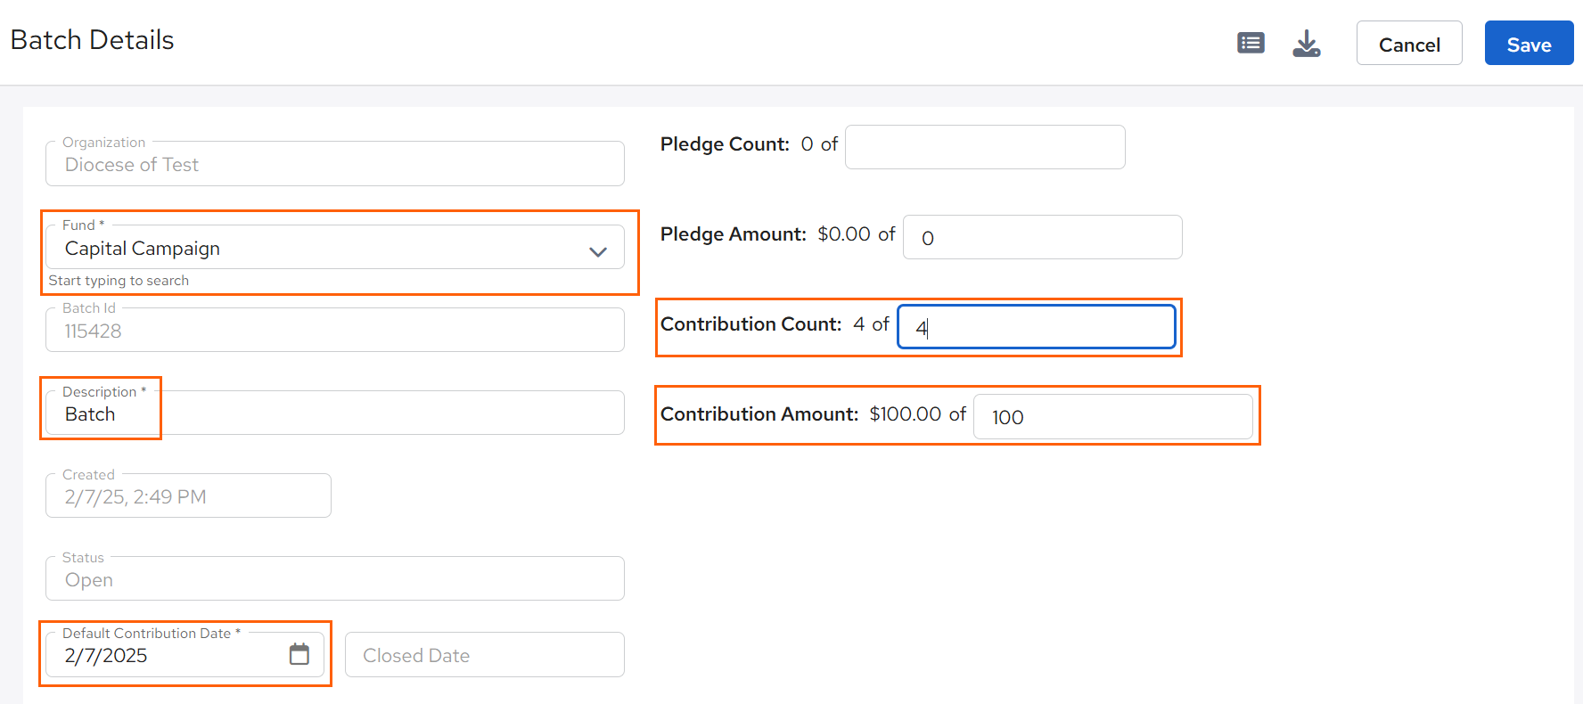Image resolution: width=1583 pixels, height=704 pixels.
Task: Open calendar picker for Default Contribution Date
Action: (299, 654)
